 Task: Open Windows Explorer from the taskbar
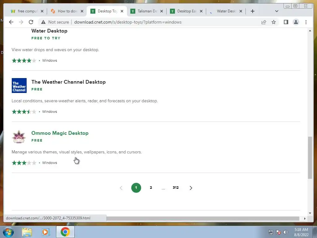point(27,232)
